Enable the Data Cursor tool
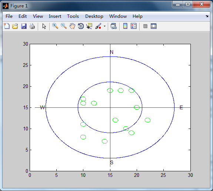Image resolution: width=213 pixels, height=191 pixels. click(89, 26)
